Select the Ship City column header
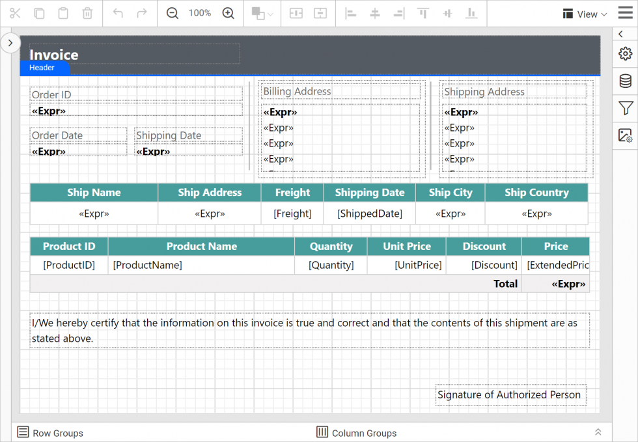638x442 pixels. (451, 193)
